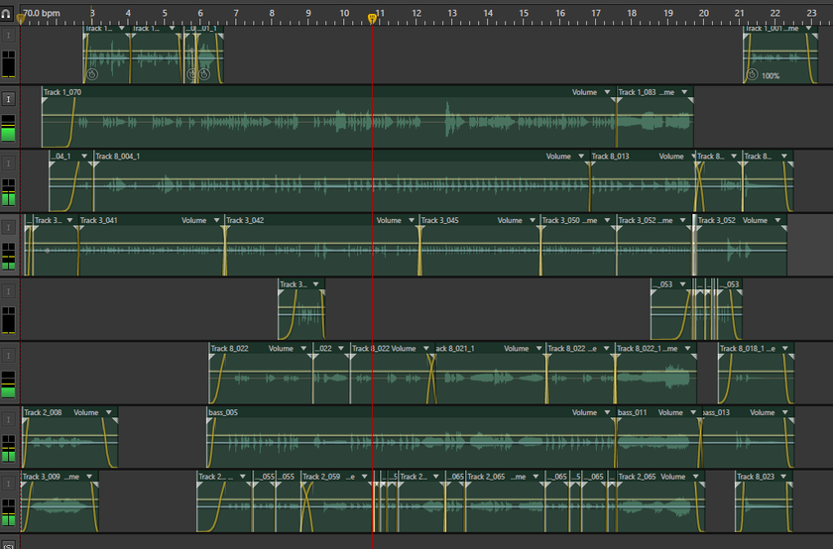The width and height of the screenshot is (833, 549).
Task: Click the stretch icon nearest ruler bar 3
Action: [x=92, y=73]
